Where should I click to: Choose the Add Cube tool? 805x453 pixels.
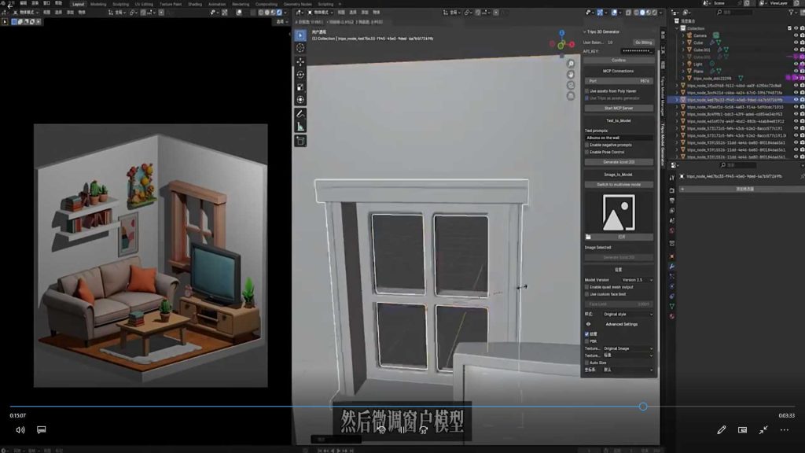[x=300, y=141]
